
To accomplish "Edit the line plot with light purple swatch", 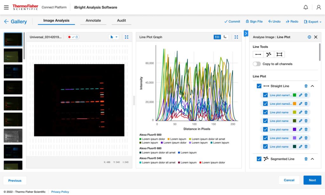I will [301, 138].
